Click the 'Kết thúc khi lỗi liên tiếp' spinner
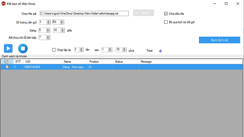Viewport: 244px width, 137px height. point(42,37)
